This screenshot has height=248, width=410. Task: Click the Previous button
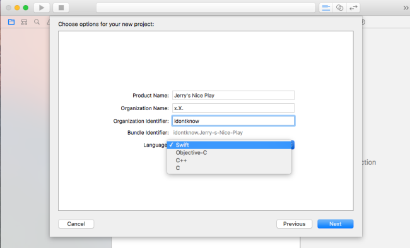[294, 224]
